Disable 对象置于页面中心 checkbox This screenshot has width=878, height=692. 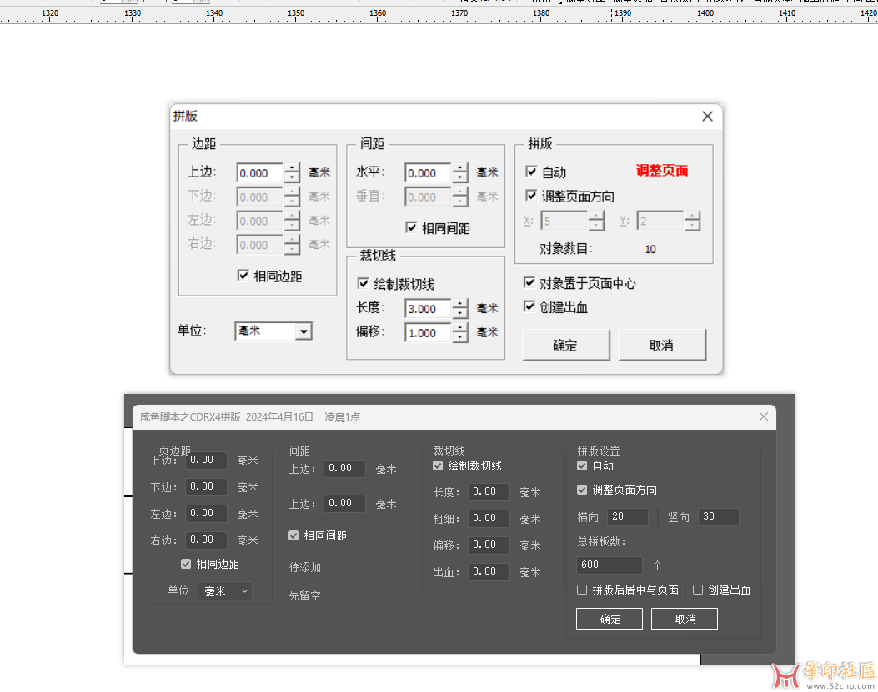coord(529,283)
